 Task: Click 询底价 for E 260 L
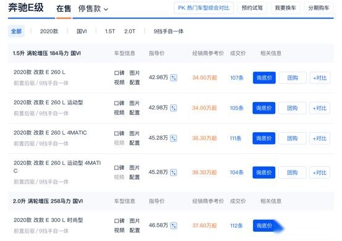(x=264, y=78)
